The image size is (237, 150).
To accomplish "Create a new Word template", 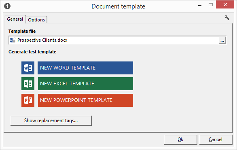I will pyautogui.click(x=85, y=68).
